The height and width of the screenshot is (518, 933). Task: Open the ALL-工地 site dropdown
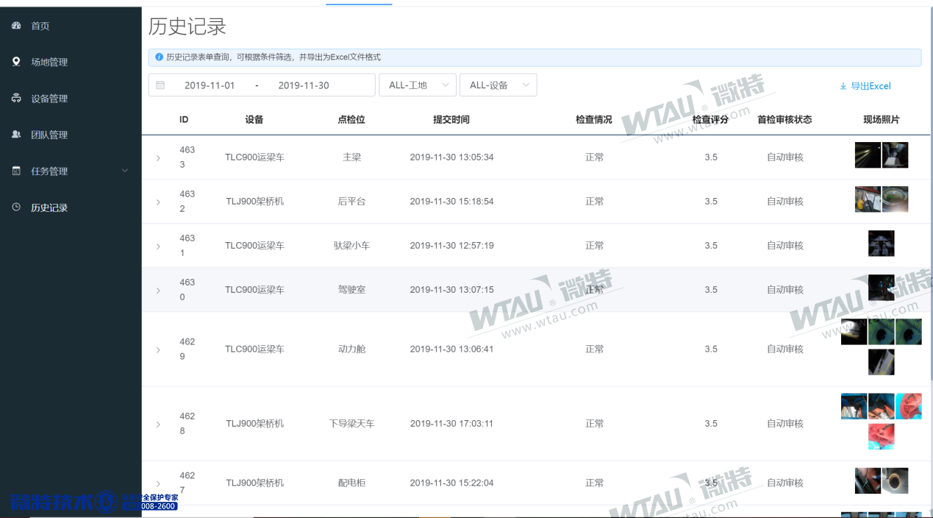(417, 85)
